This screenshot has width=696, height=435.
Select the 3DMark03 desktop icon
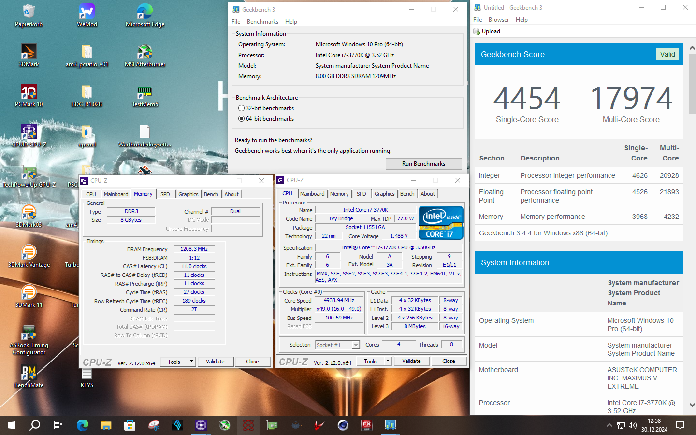click(x=29, y=216)
